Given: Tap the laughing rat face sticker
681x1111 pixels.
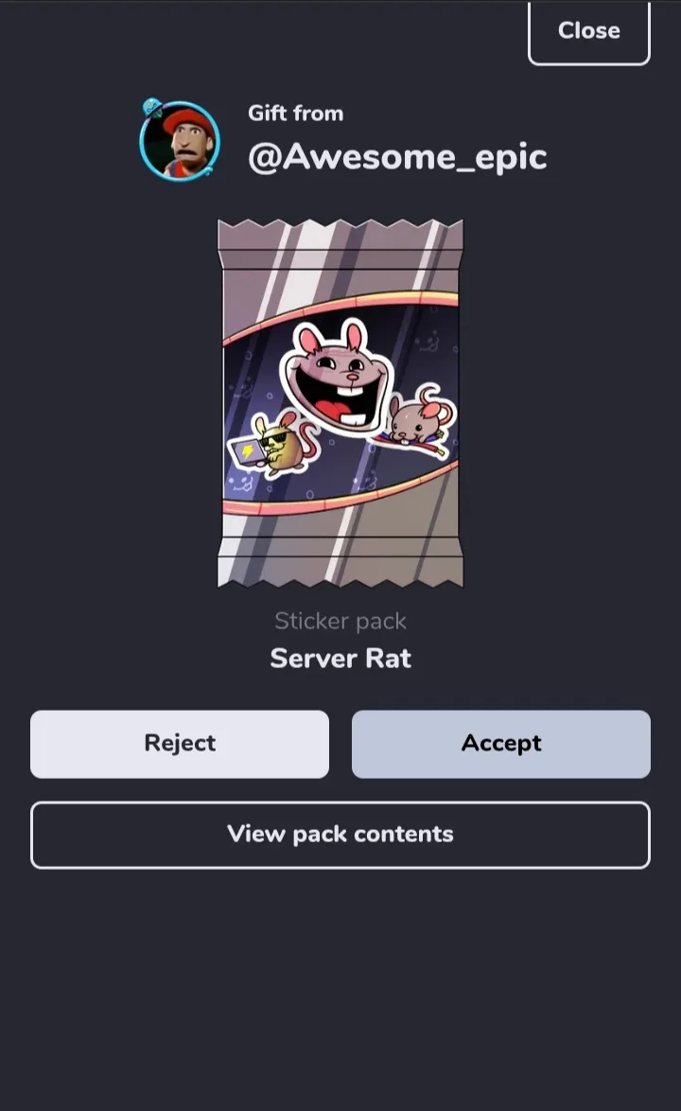Looking at the screenshot, I should (339, 376).
